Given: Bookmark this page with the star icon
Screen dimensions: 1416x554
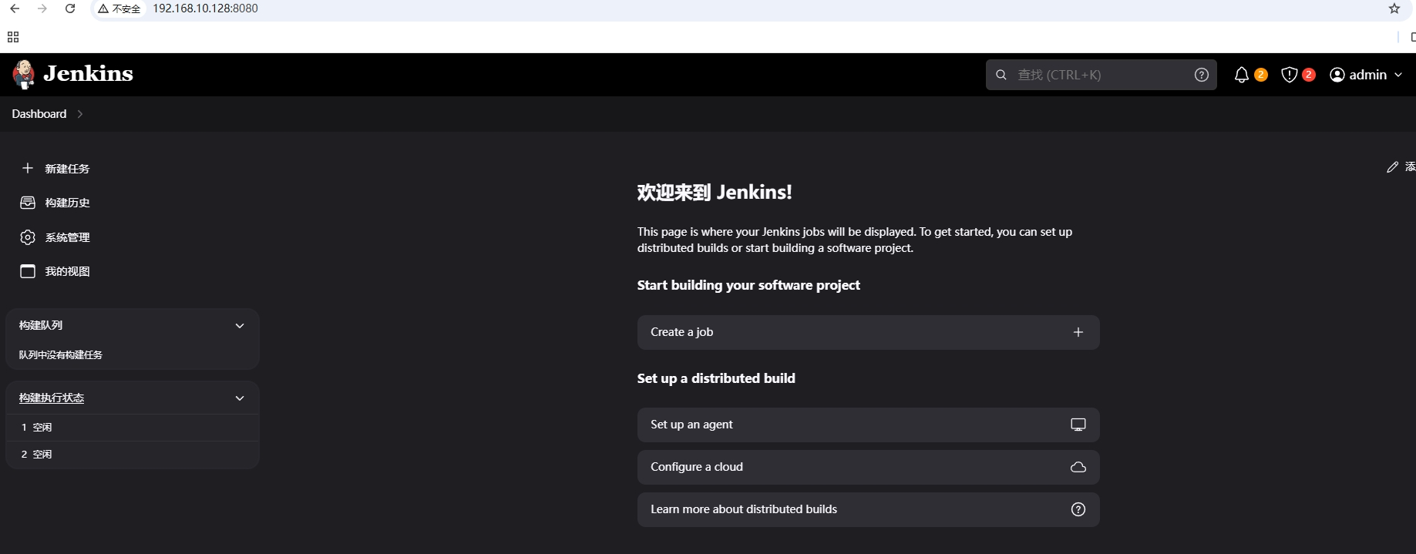Looking at the screenshot, I should pos(1394,8).
